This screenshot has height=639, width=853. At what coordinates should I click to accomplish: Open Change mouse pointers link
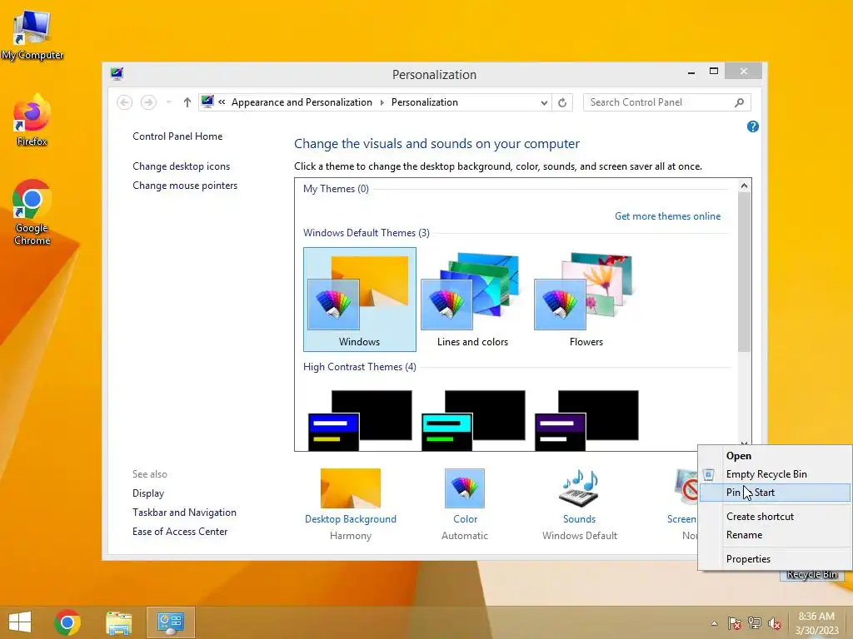185,186
